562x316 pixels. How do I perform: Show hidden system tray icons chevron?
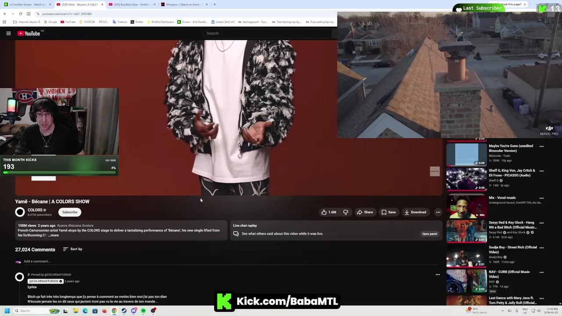coord(503,311)
